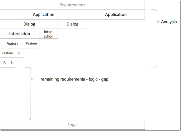Screen dimensions: 181x131
Task: Click the Logic box at bottom
Action: click(x=72, y=125)
